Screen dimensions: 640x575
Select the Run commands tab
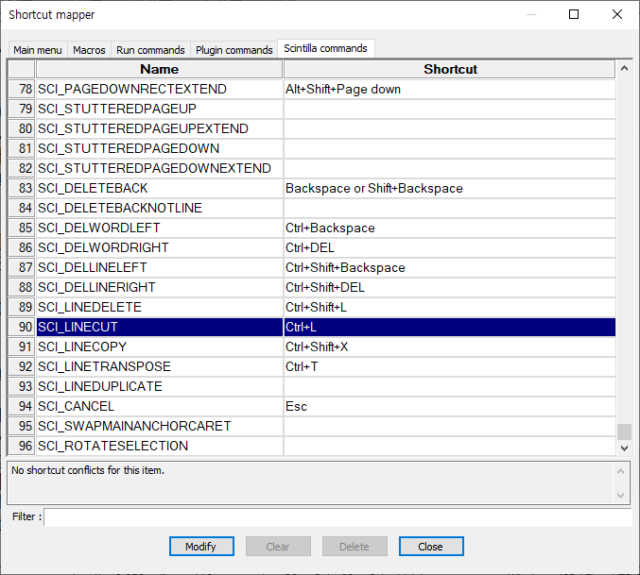tap(150, 50)
